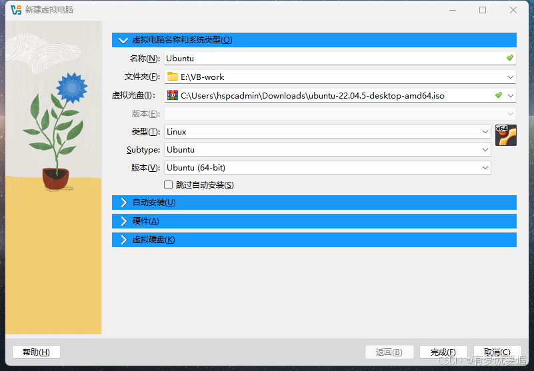
Task: Click the x64 Ubuntu OS type icon
Action: pos(506,135)
